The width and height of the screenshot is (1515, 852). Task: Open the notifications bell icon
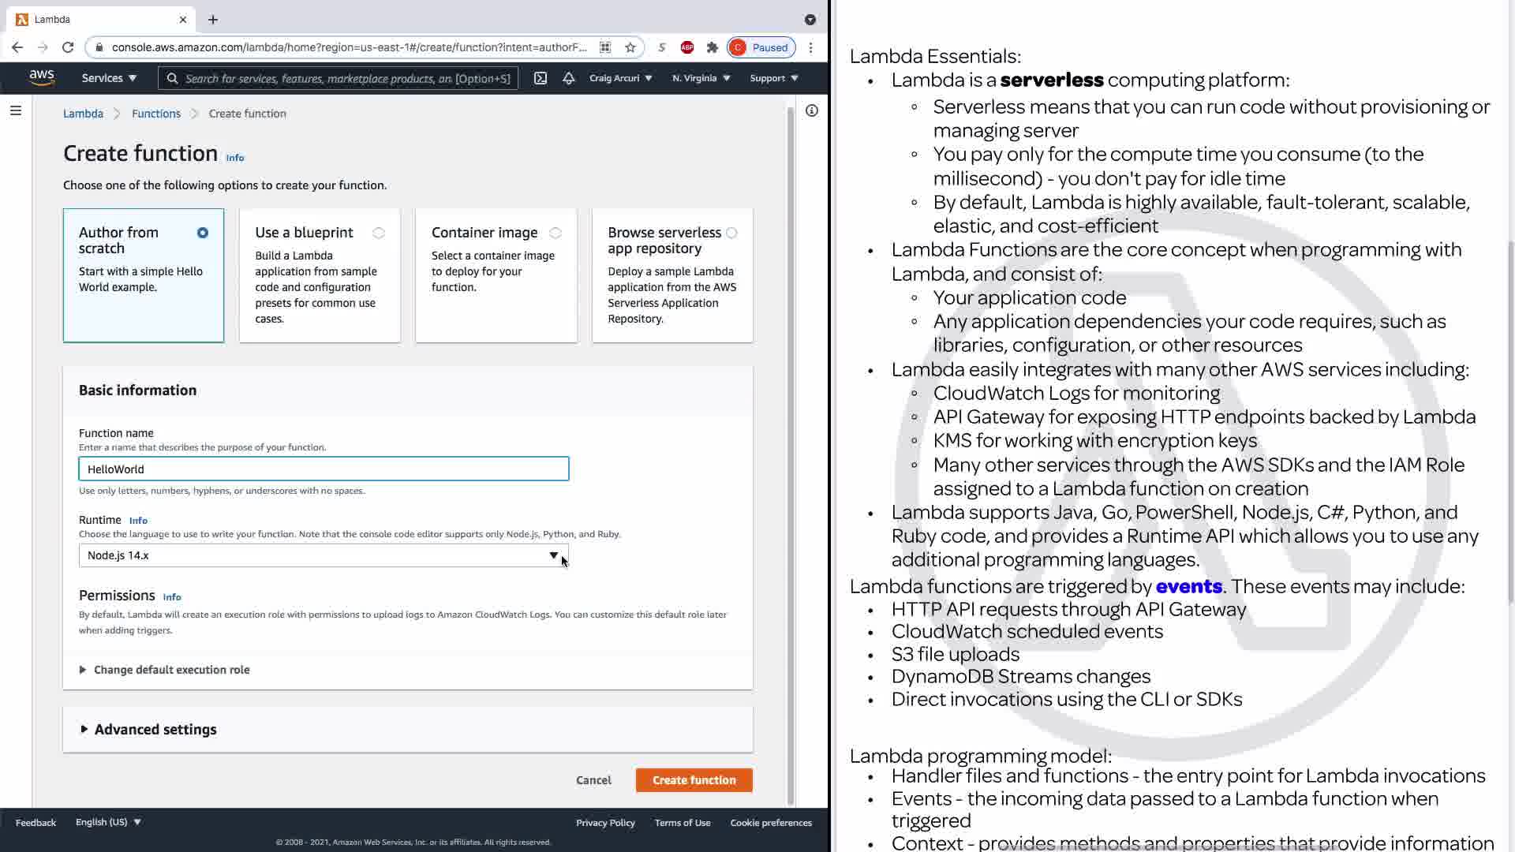tap(568, 78)
